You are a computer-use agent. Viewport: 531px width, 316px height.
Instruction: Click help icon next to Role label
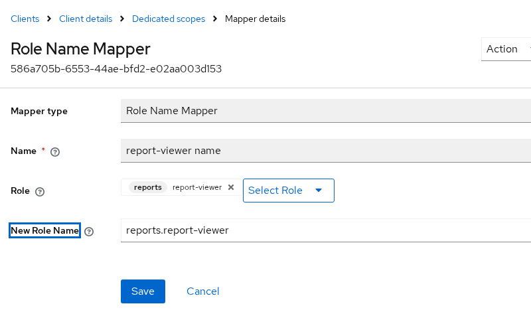[40, 192]
